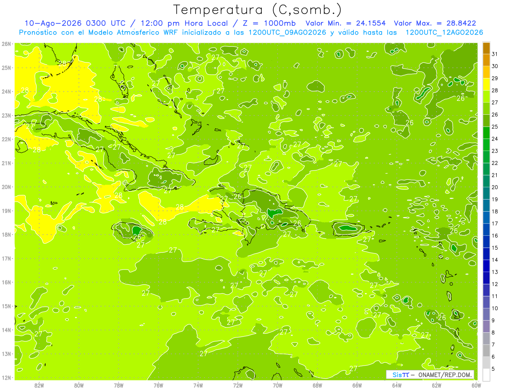Click the latitude label "14N"
This screenshot has height=391, width=506.
(6, 330)
